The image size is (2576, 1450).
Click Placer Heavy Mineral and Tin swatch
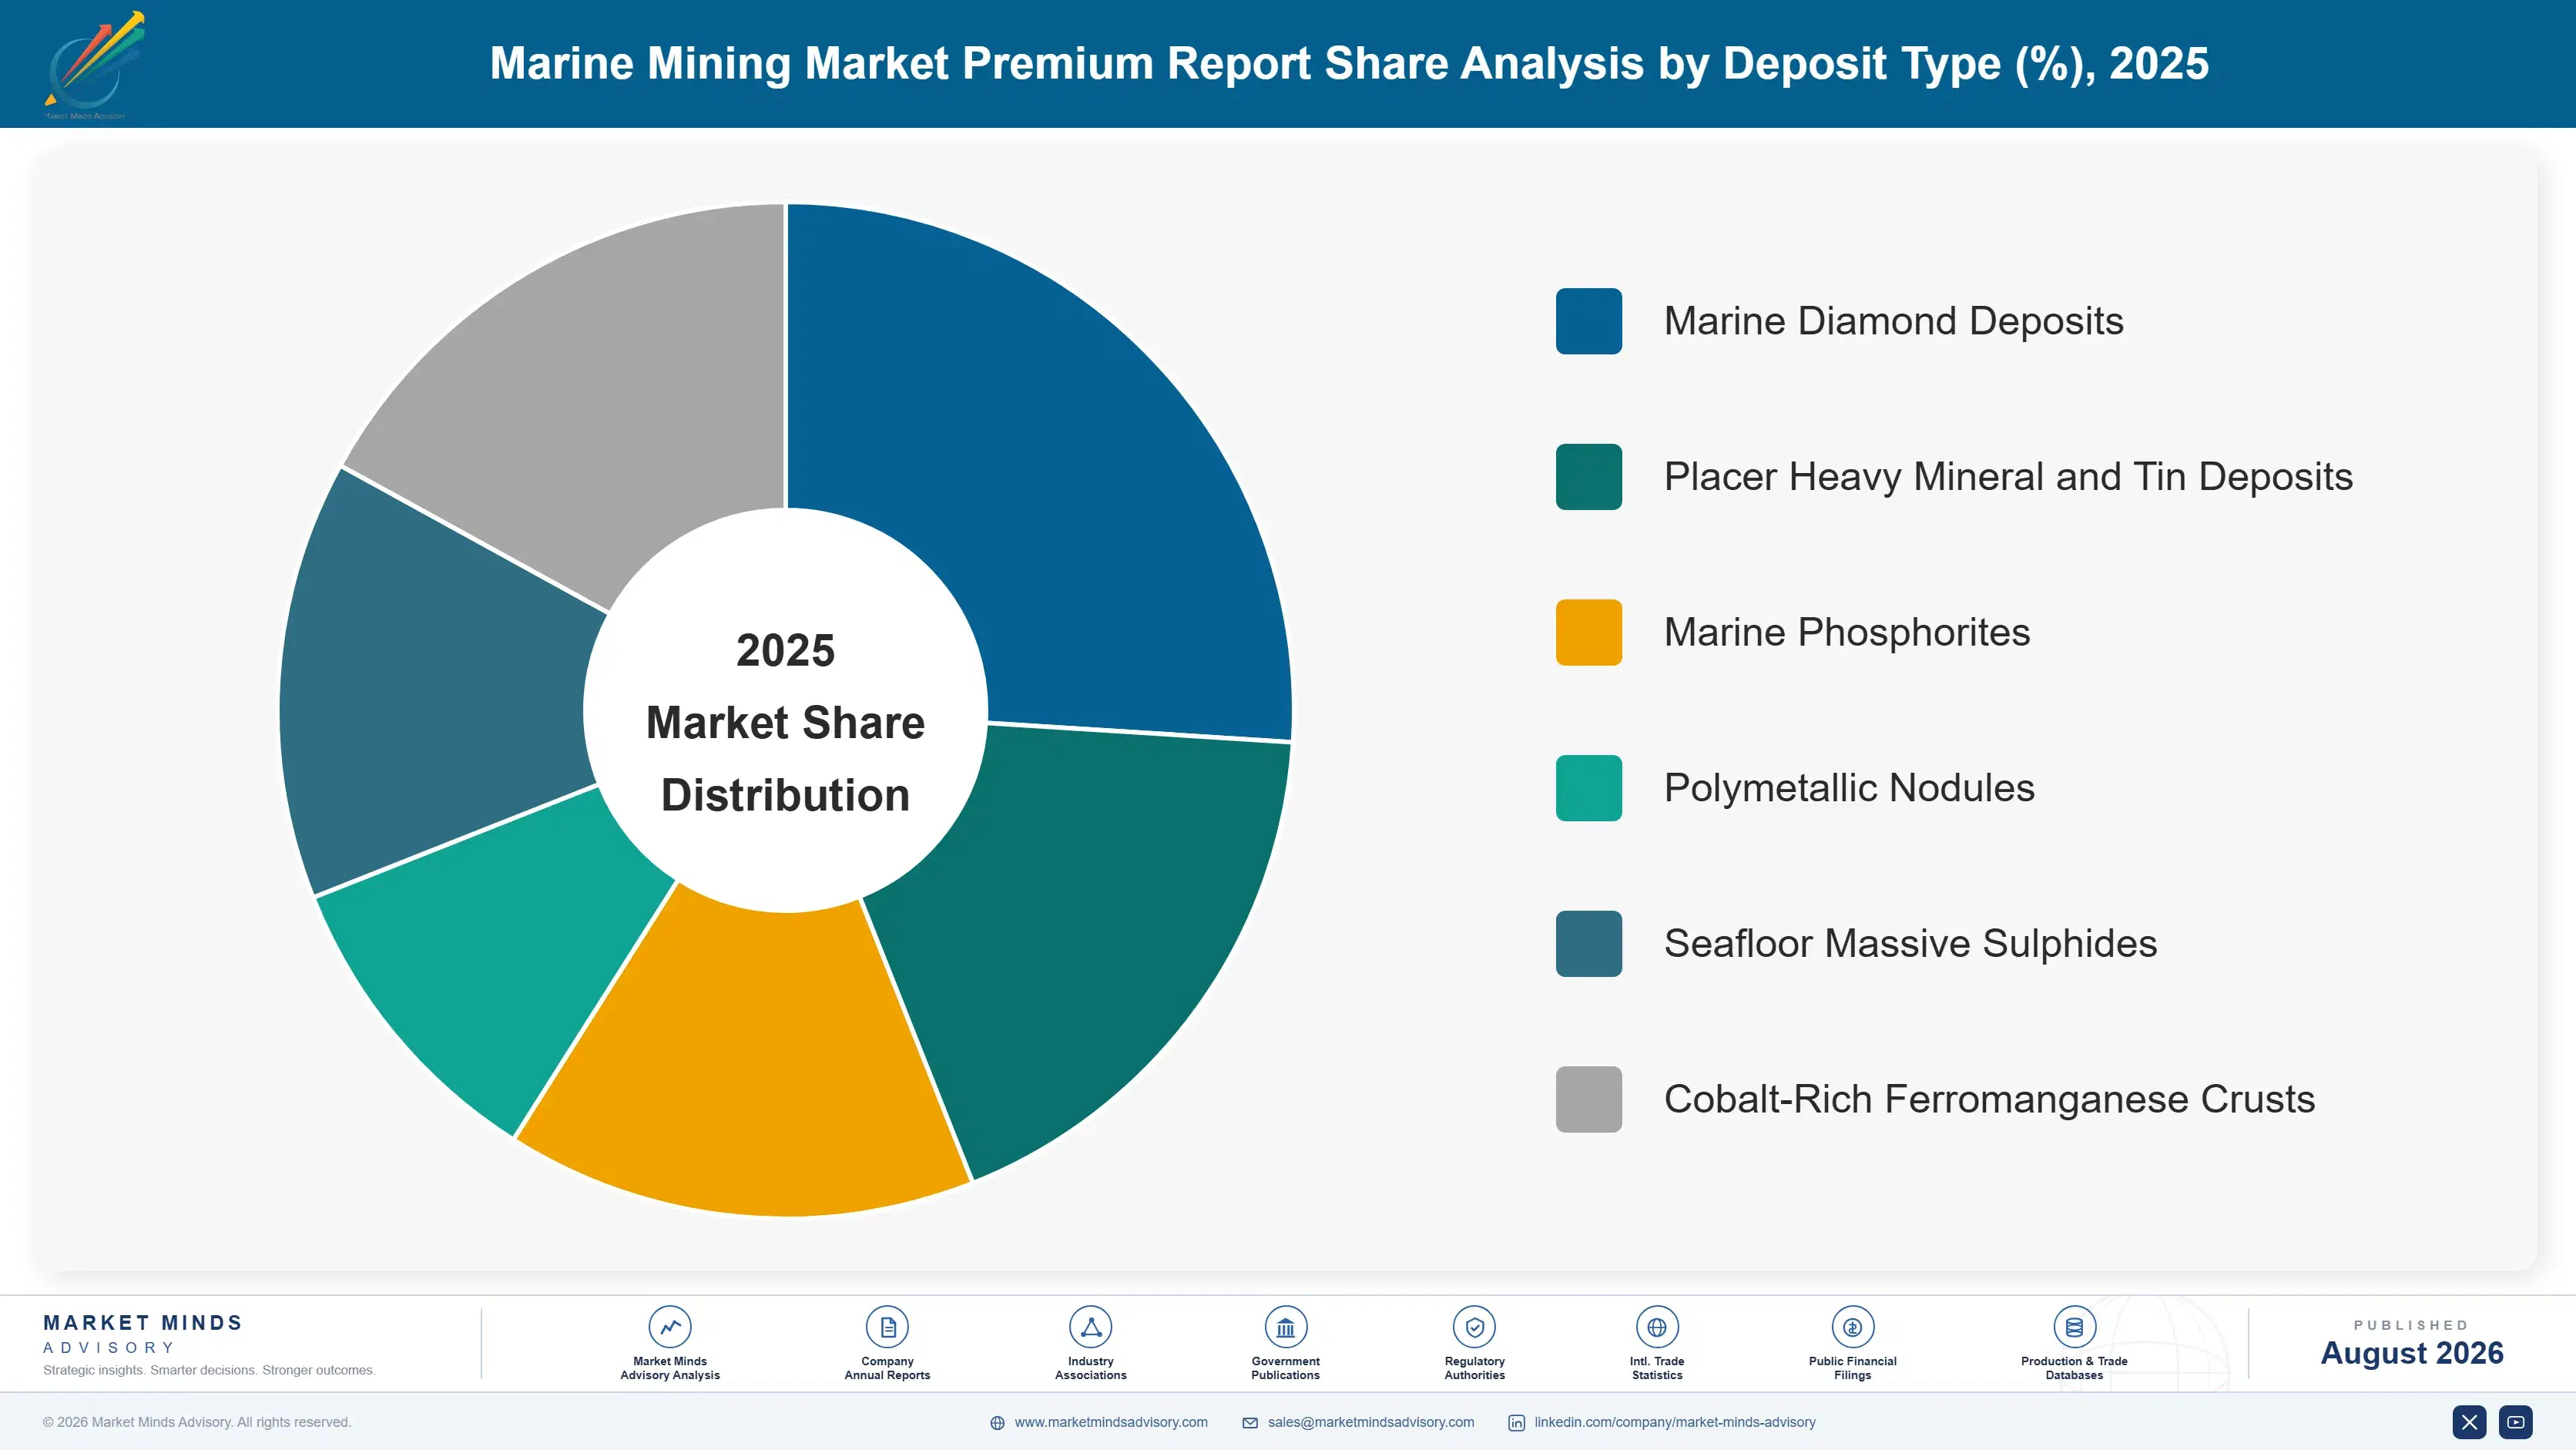point(1588,477)
